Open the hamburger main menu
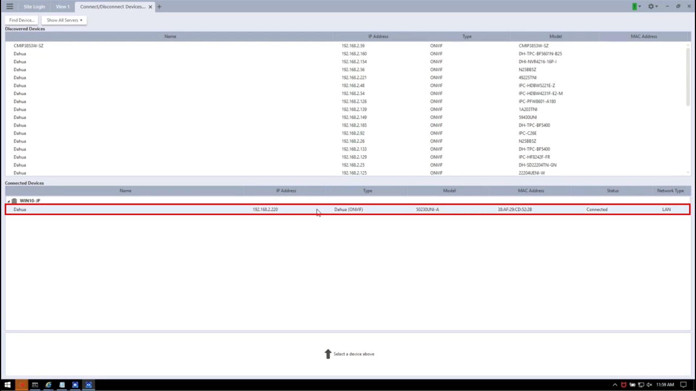Viewport: 696px width, 391px height. [x=10, y=7]
